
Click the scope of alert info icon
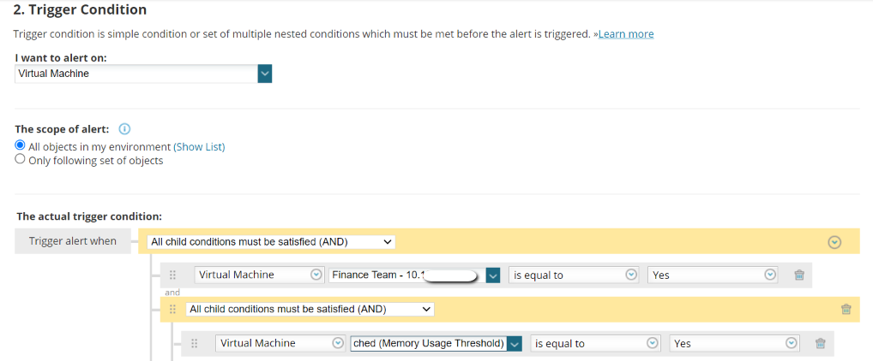pyautogui.click(x=124, y=129)
